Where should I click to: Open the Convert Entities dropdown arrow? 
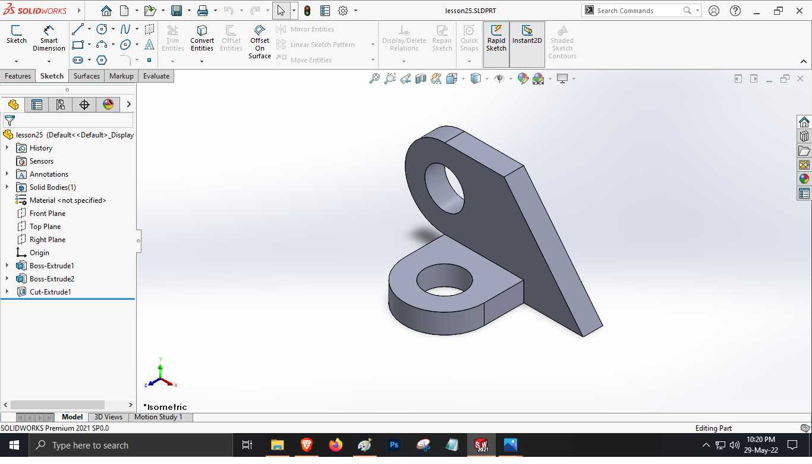tap(202, 61)
